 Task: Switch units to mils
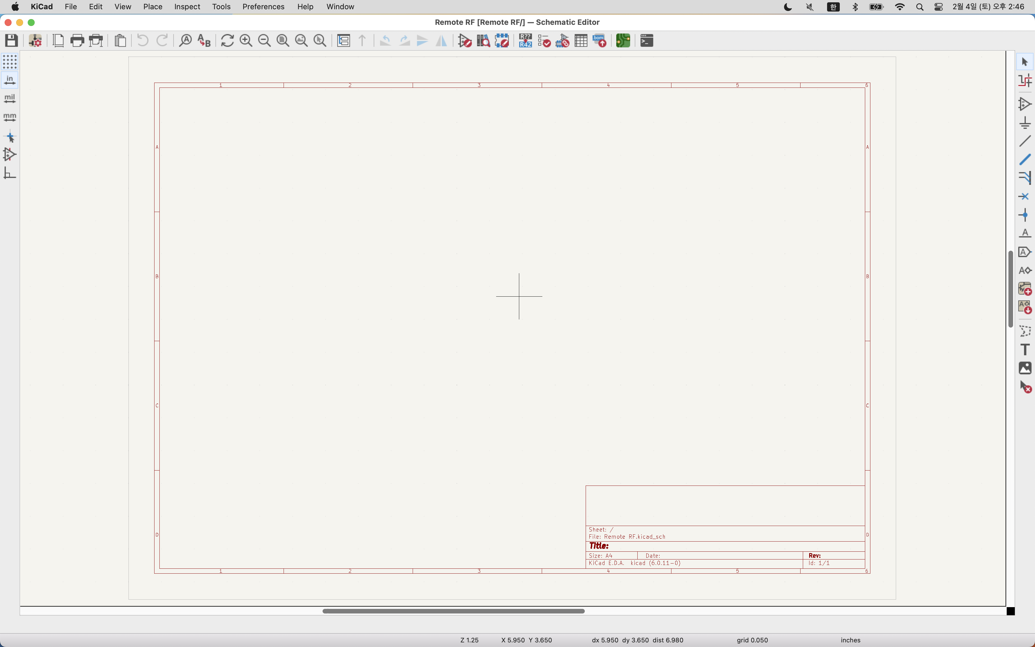10,98
